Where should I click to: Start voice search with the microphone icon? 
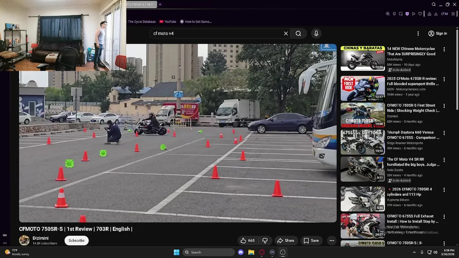[x=316, y=33]
